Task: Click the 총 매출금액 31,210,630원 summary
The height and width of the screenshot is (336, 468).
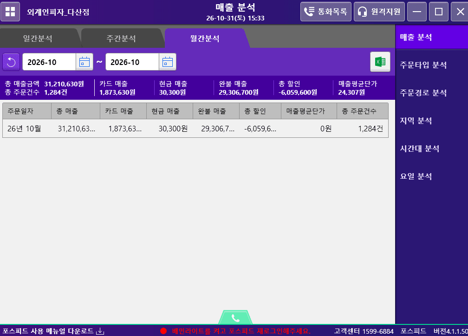Action: pos(45,84)
